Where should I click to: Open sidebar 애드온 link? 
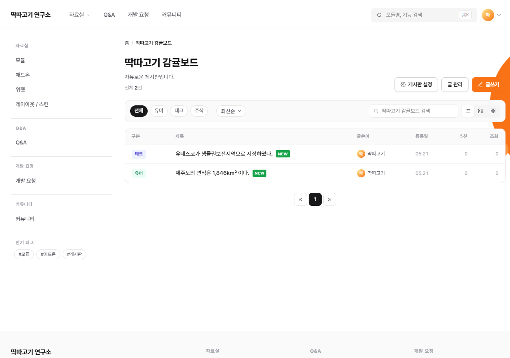pos(23,75)
